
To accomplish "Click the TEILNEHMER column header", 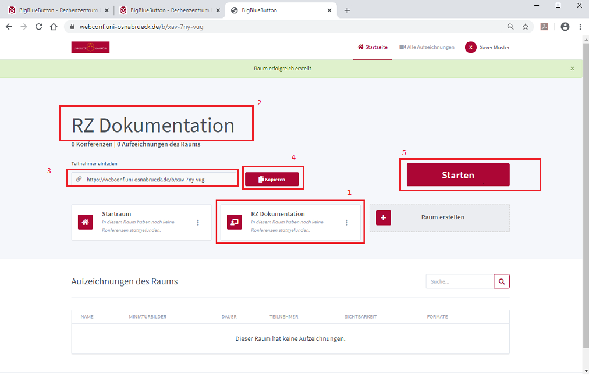I will [x=283, y=317].
